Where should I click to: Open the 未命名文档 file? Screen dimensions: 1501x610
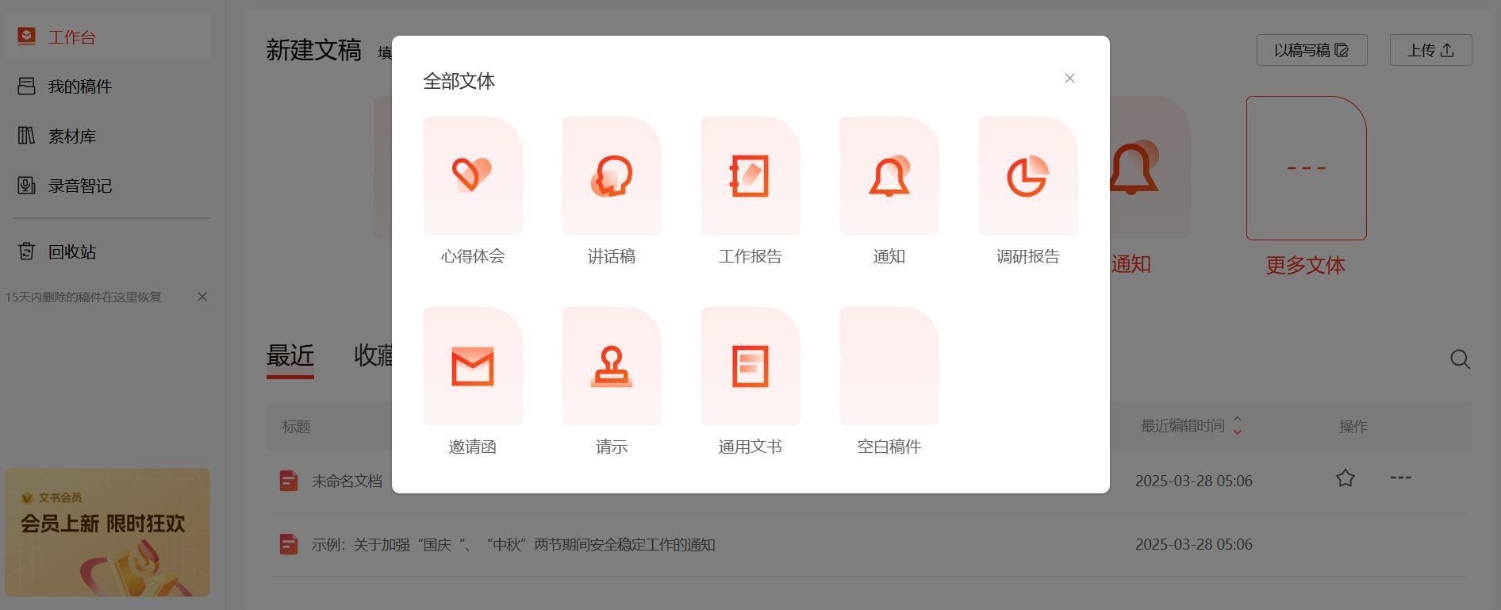tap(347, 481)
